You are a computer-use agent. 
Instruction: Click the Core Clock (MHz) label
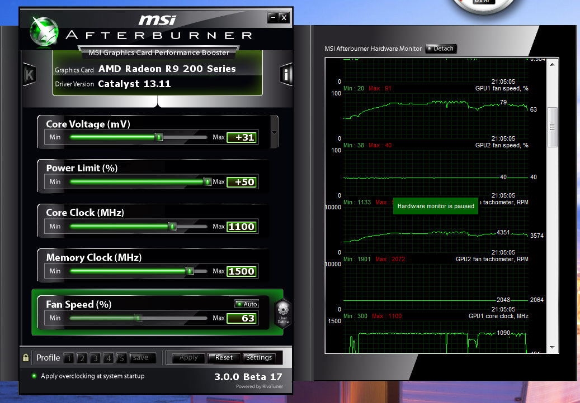click(84, 213)
